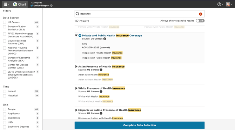Go back to All Reports
The width and height of the screenshot is (235, 130).
(x=36, y=3)
